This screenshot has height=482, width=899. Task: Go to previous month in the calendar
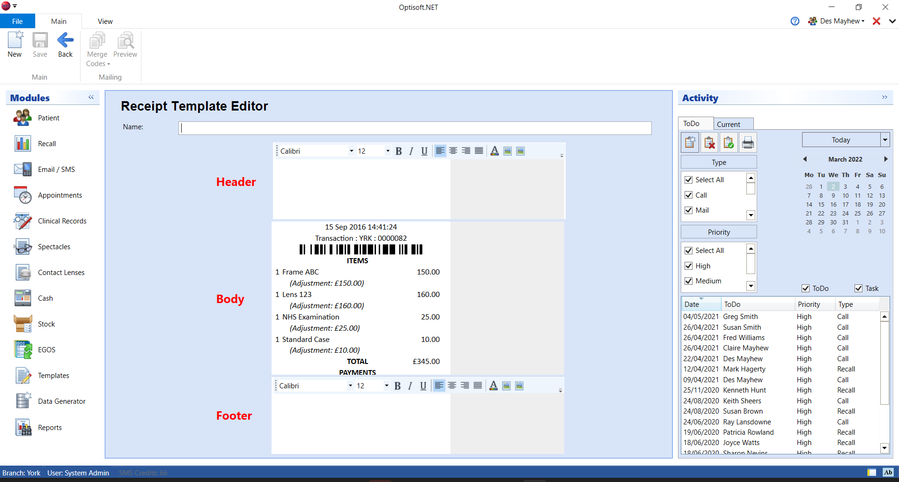click(x=805, y=159)
